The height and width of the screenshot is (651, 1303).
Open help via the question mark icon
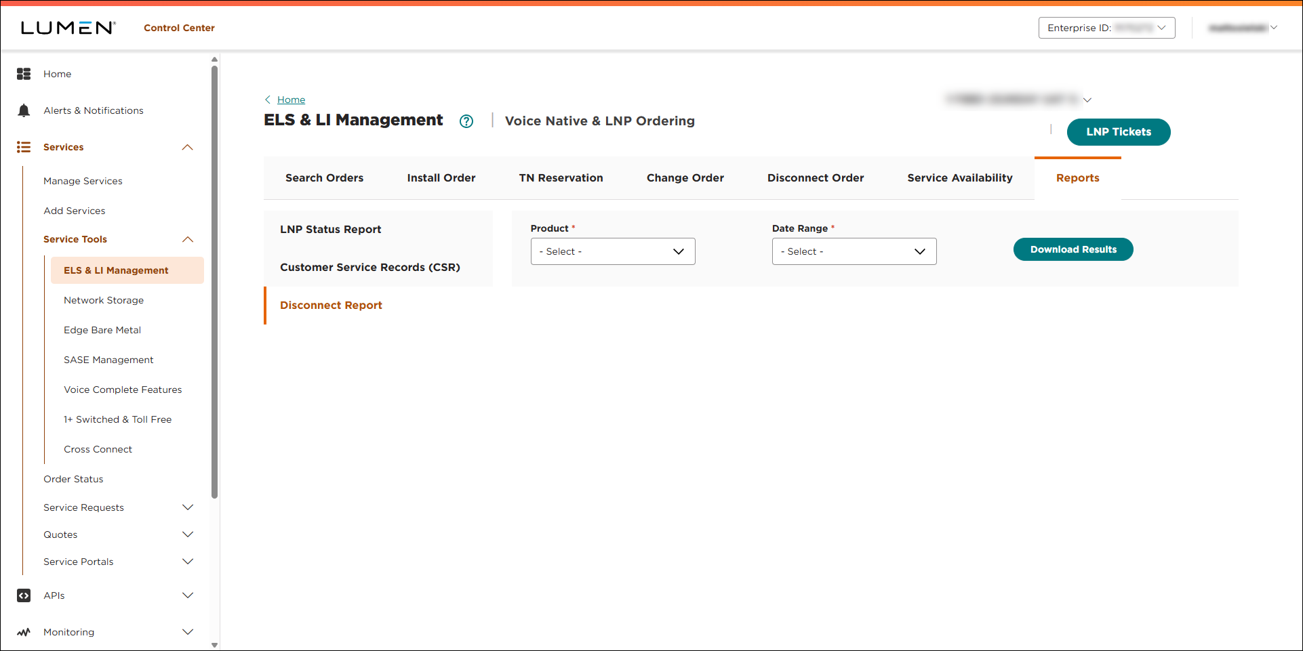click(466, 121)
